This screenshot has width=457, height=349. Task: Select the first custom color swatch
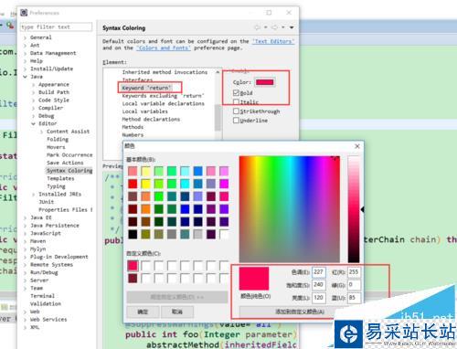pos(133,266)
